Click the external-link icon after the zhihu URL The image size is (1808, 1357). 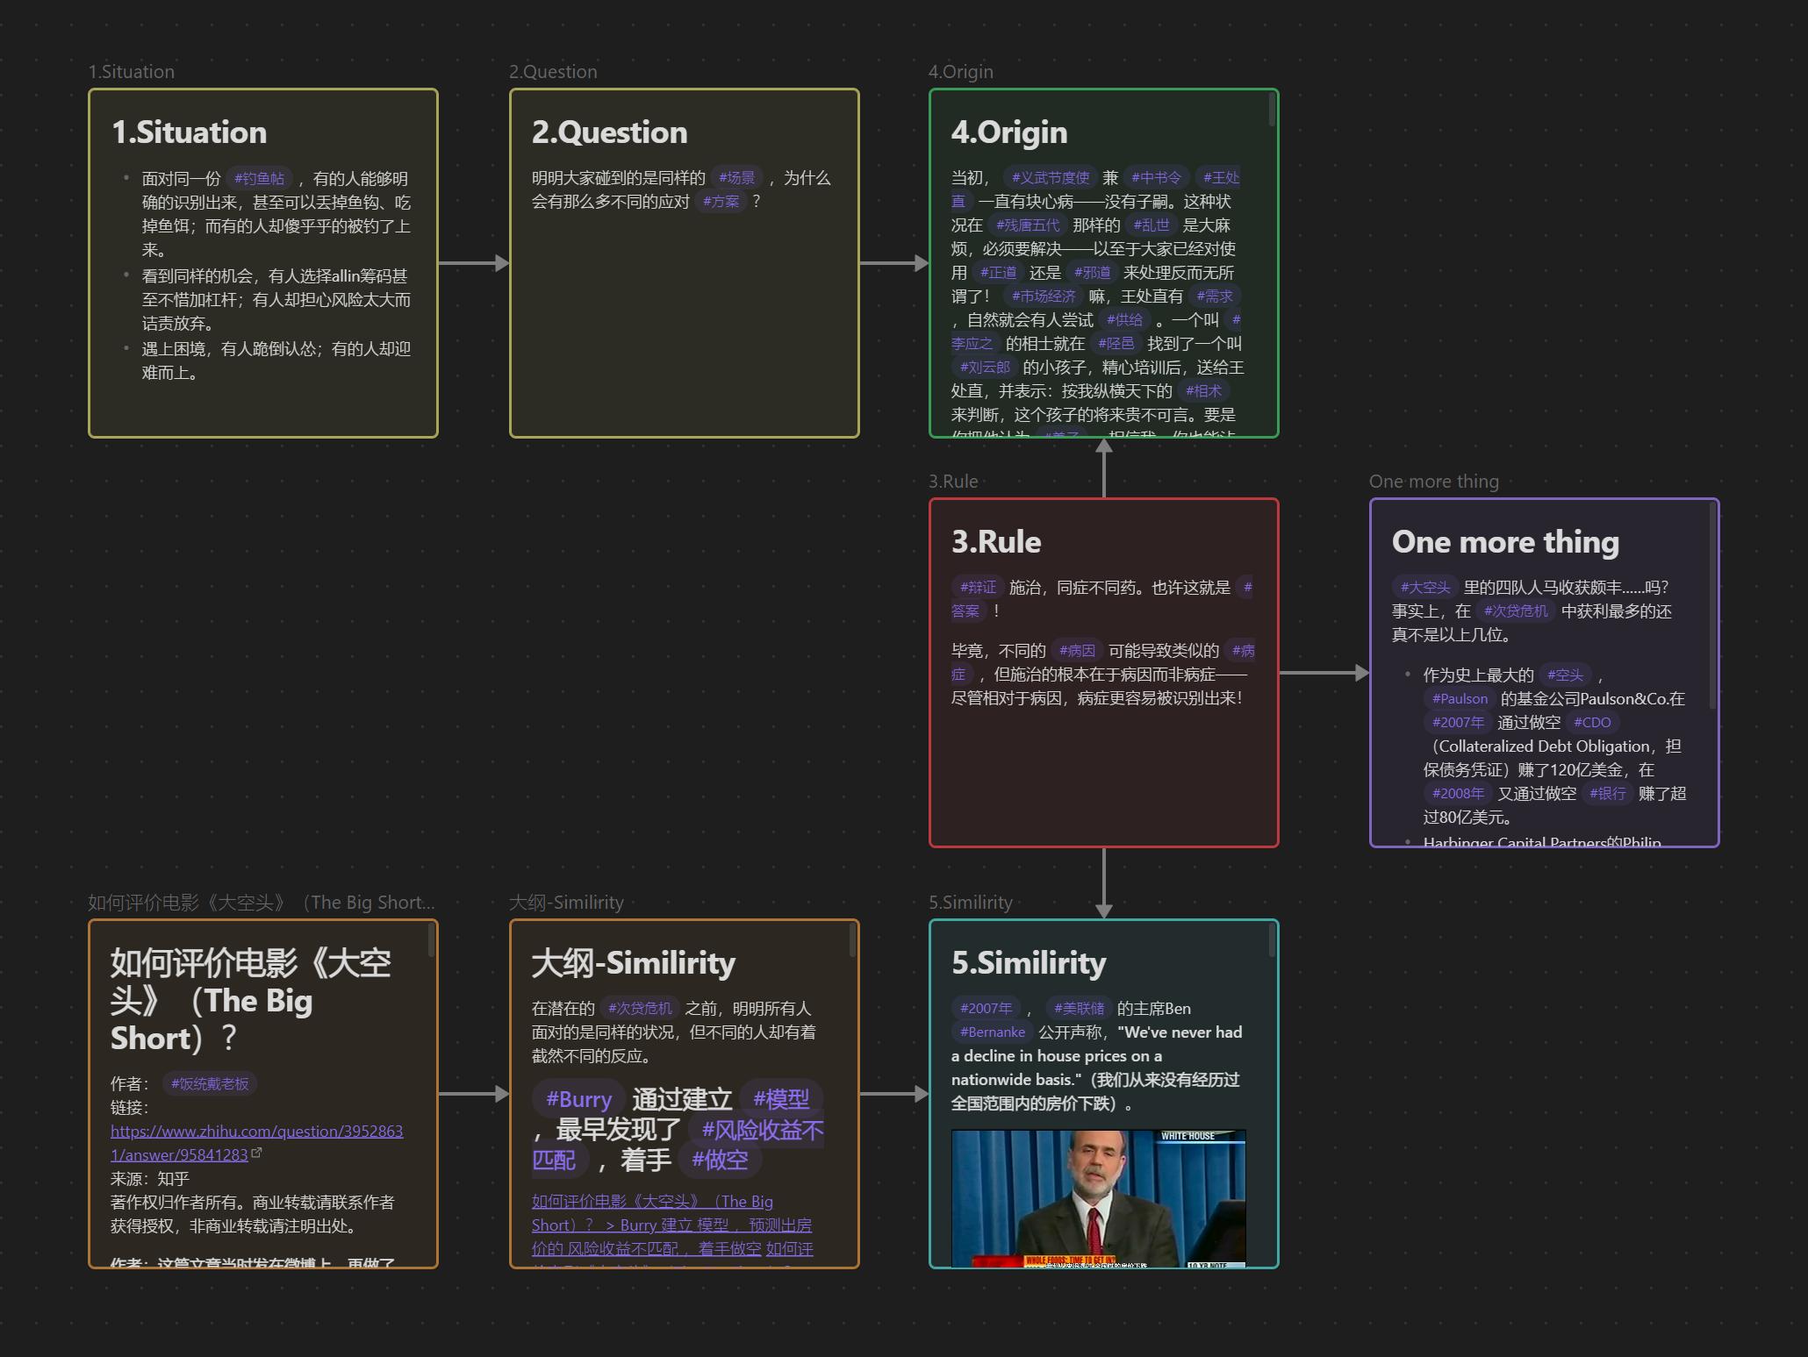coord(256,1153)
